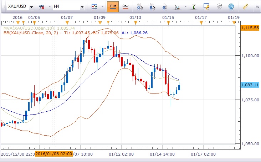Click the orange marker below 01/19 date
The width and height of the screenshot is (261, 162).
point(234,23)
